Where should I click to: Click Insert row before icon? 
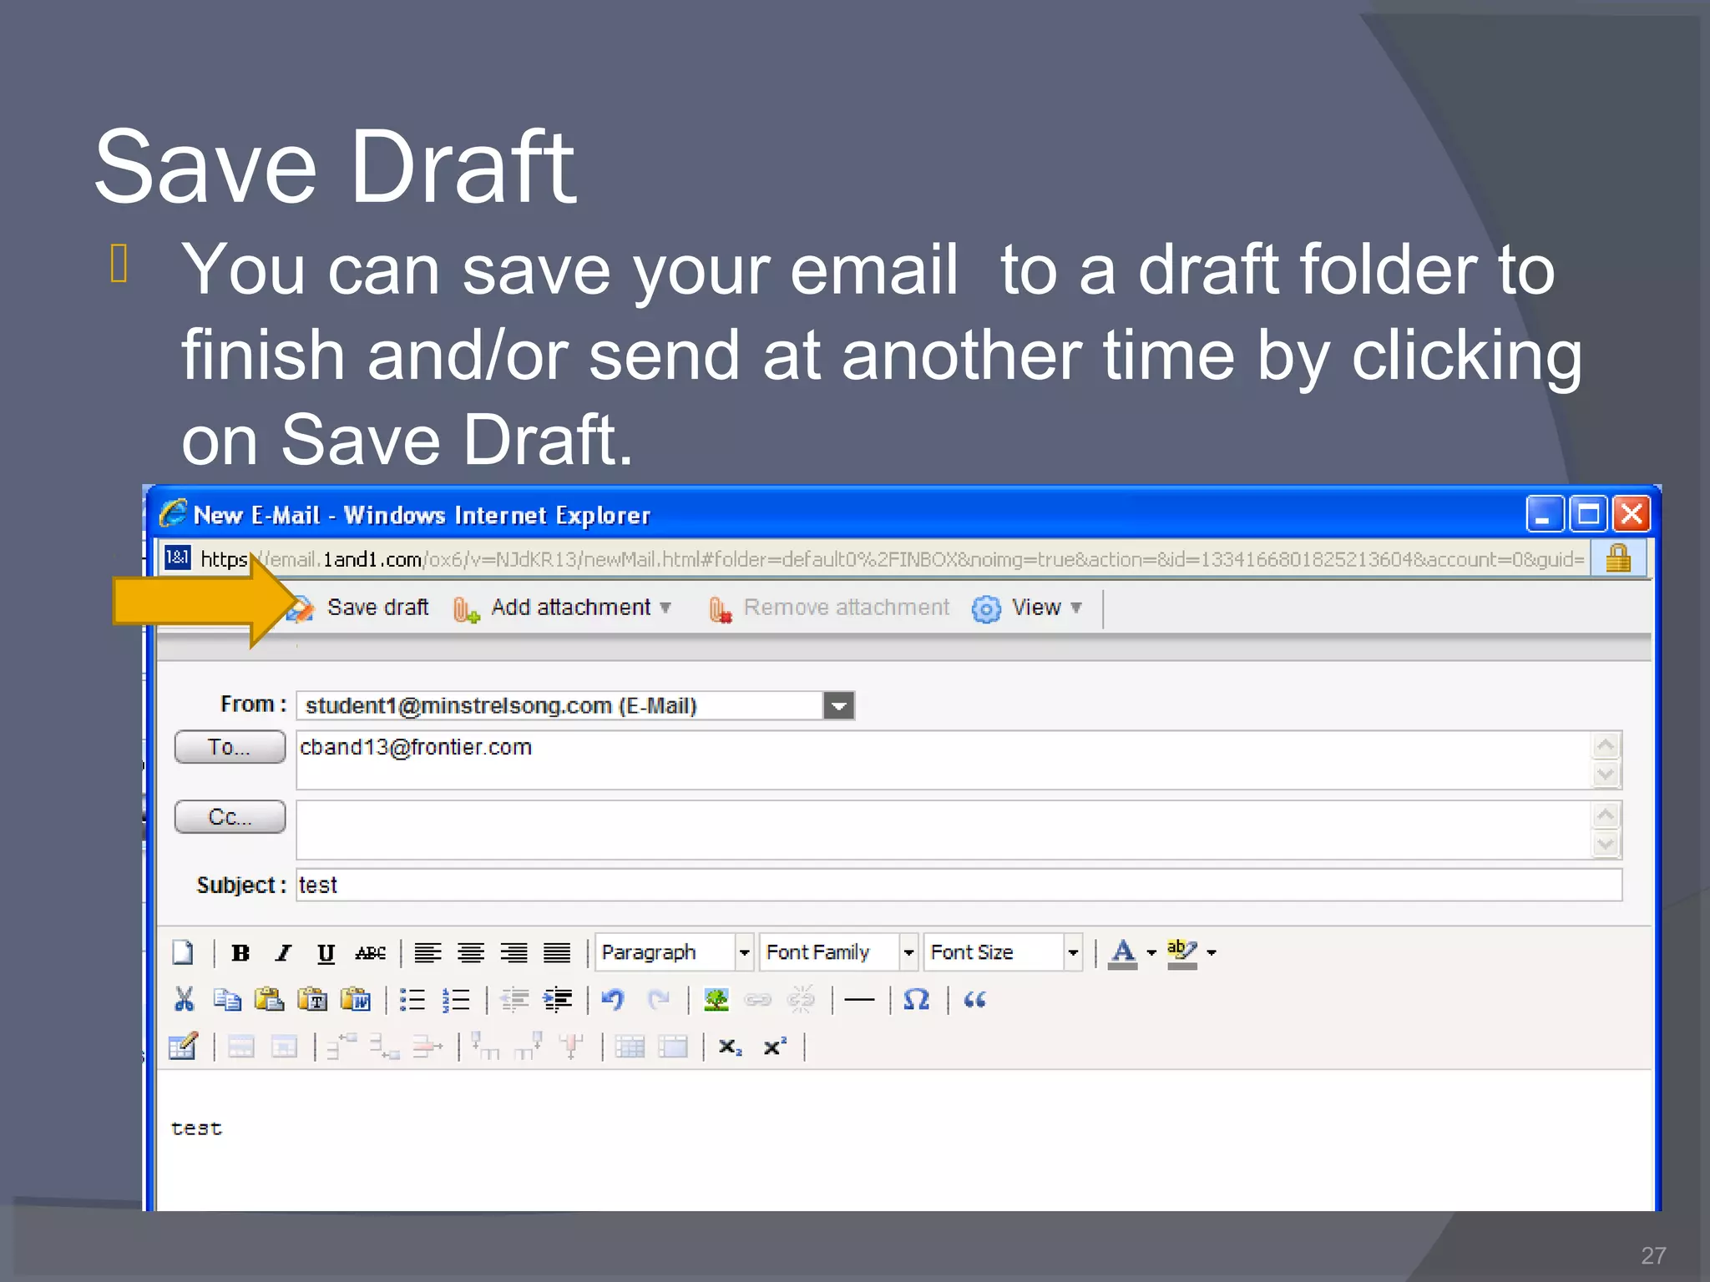click(x=341, y=1046)
